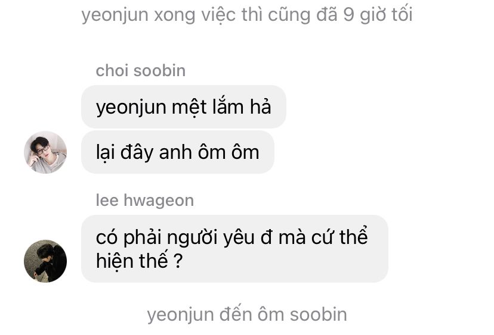Click the system note 'yeonjun đến ôm soobin'
Image resolution: width=494 pixels, height=335 pixels.
point(247,315)
